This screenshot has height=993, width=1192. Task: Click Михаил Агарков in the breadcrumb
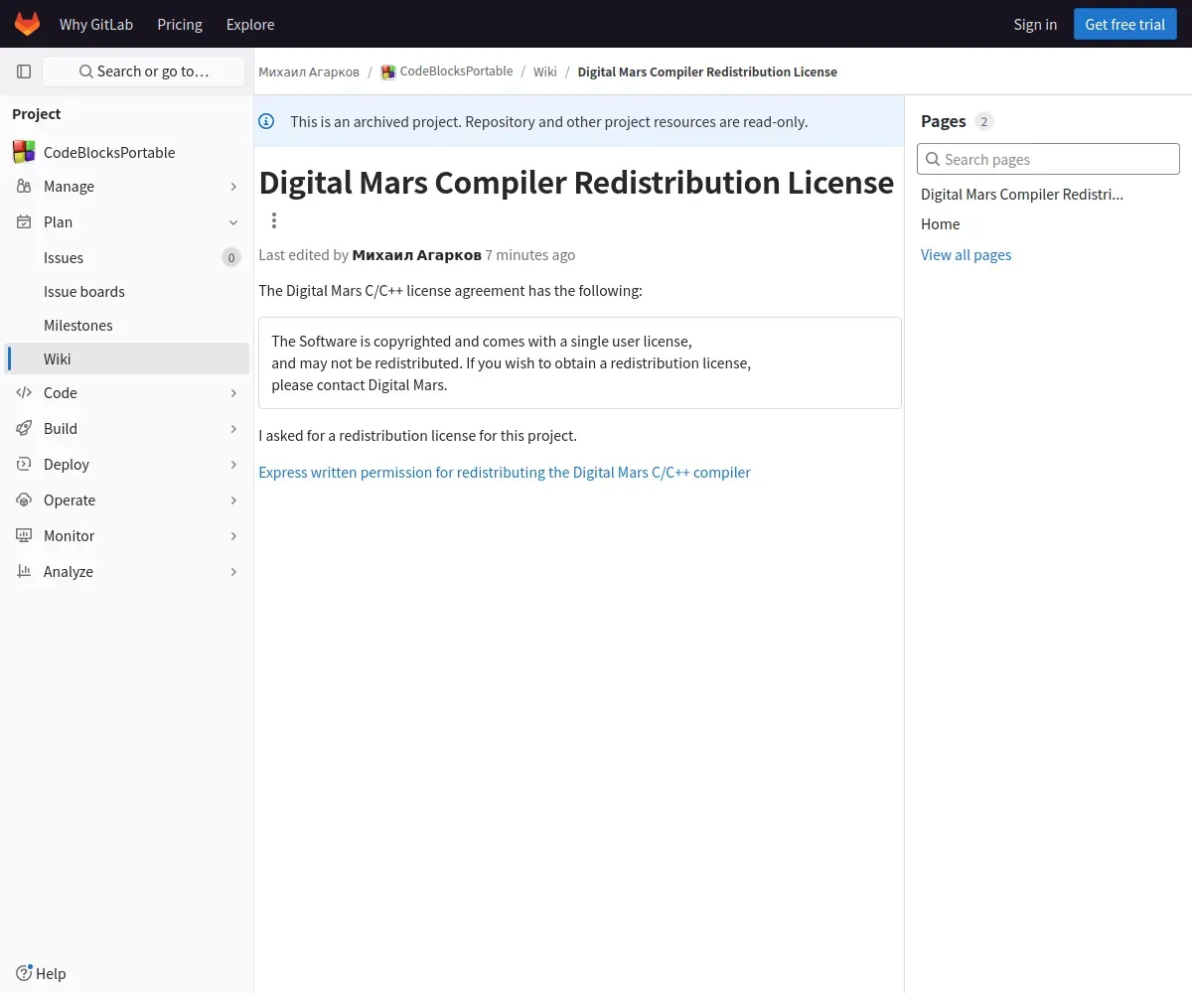(309, 71)
